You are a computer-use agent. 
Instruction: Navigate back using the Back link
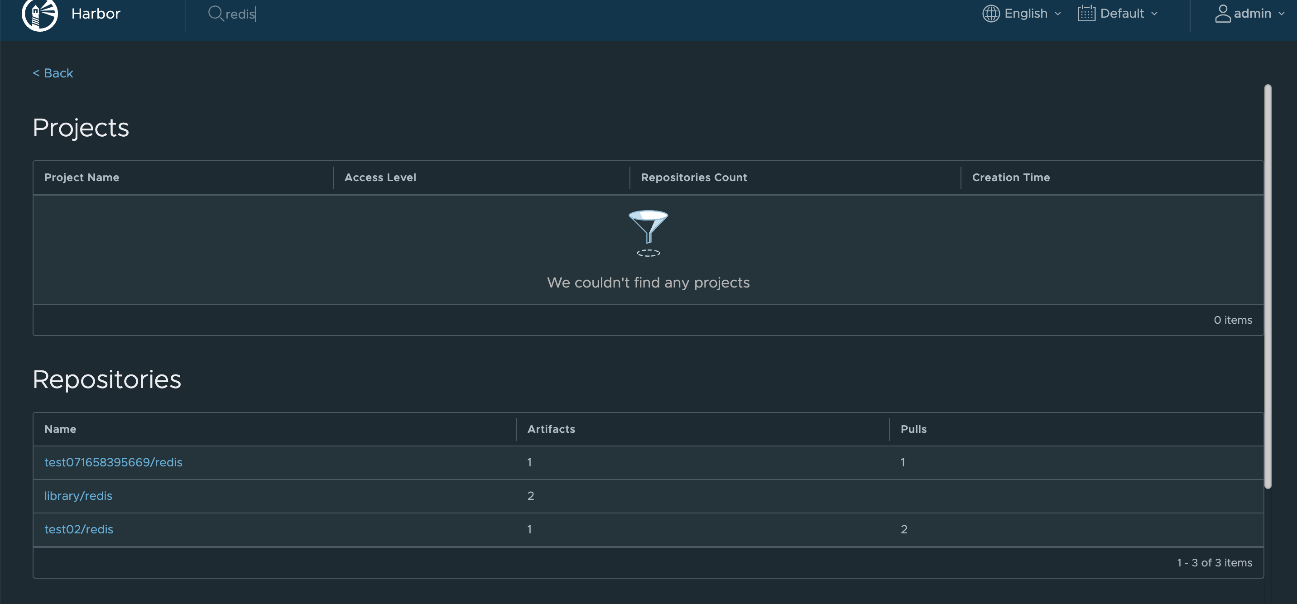click(x=53, y=73)
